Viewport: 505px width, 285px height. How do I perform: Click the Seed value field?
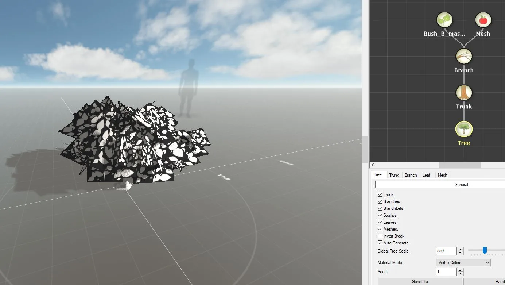(446, 272)
